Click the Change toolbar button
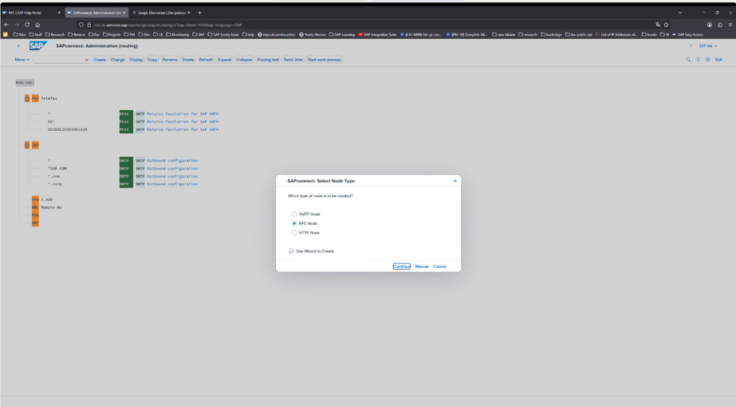Image resolution: width=736 pixels, height=407 pixels. coord(117,60)
